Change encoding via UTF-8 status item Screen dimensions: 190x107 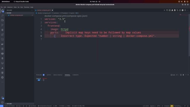(x=159, y=106)
